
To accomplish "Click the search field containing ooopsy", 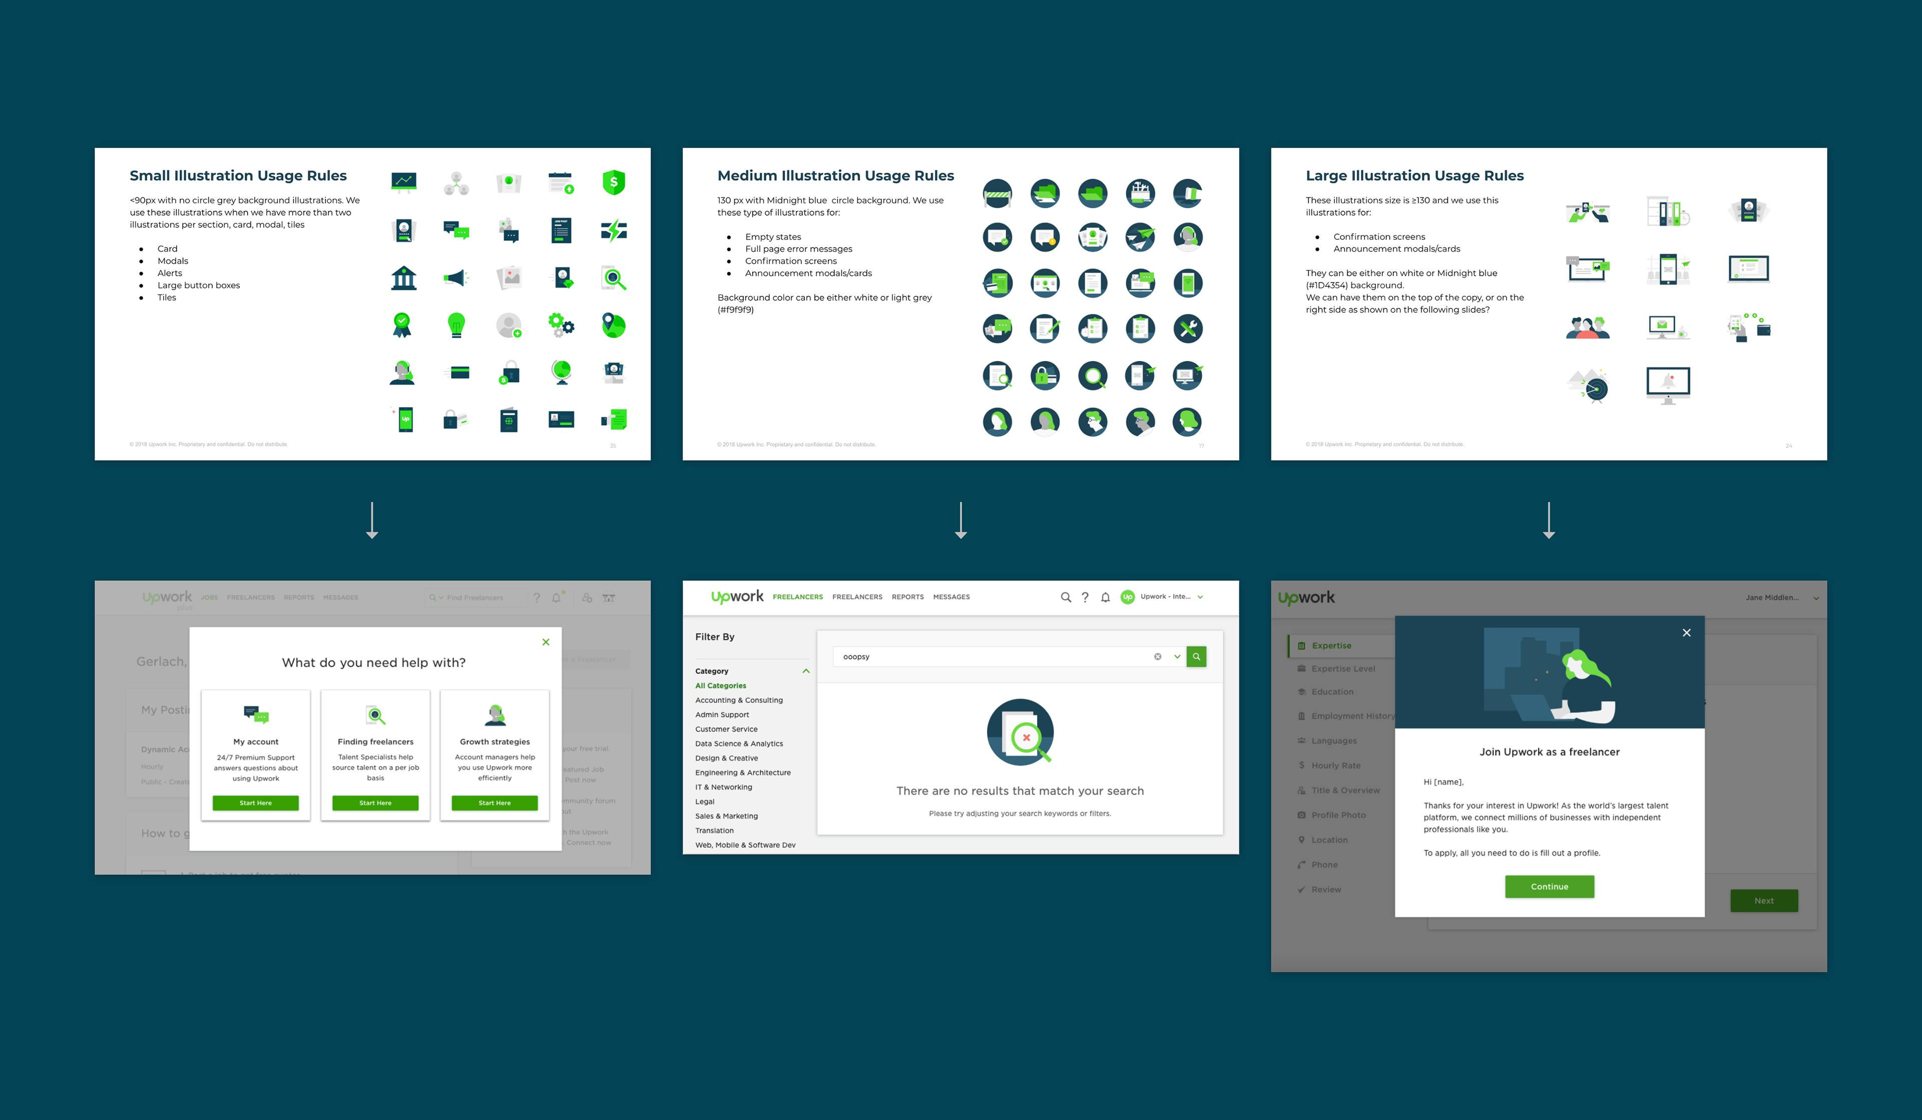I will click(x=992, y=656).
